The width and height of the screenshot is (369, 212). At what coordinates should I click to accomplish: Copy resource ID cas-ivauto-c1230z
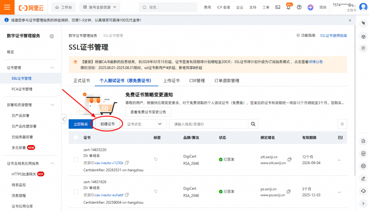pyautogui.click(x=127, y=163)
